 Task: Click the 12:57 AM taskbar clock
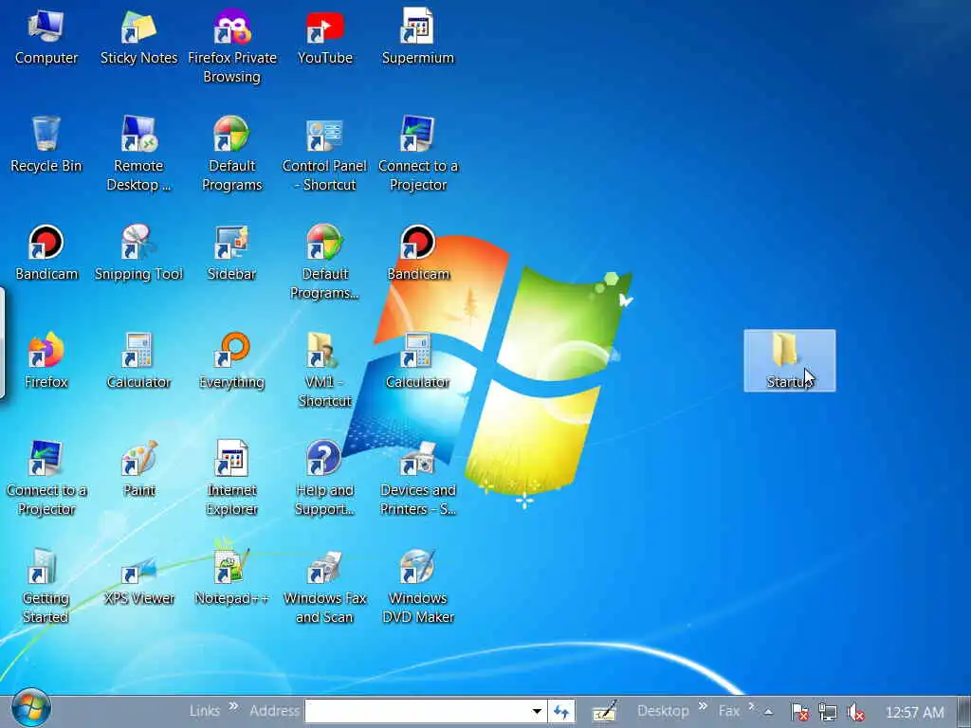tap(915, 713)
